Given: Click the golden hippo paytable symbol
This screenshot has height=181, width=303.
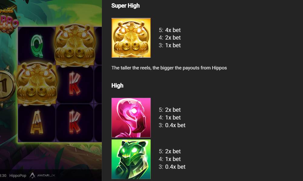Looking at the screenshot, I should pos(131,38).
